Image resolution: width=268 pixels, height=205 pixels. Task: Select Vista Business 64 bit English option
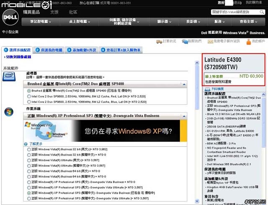[29, 171]
